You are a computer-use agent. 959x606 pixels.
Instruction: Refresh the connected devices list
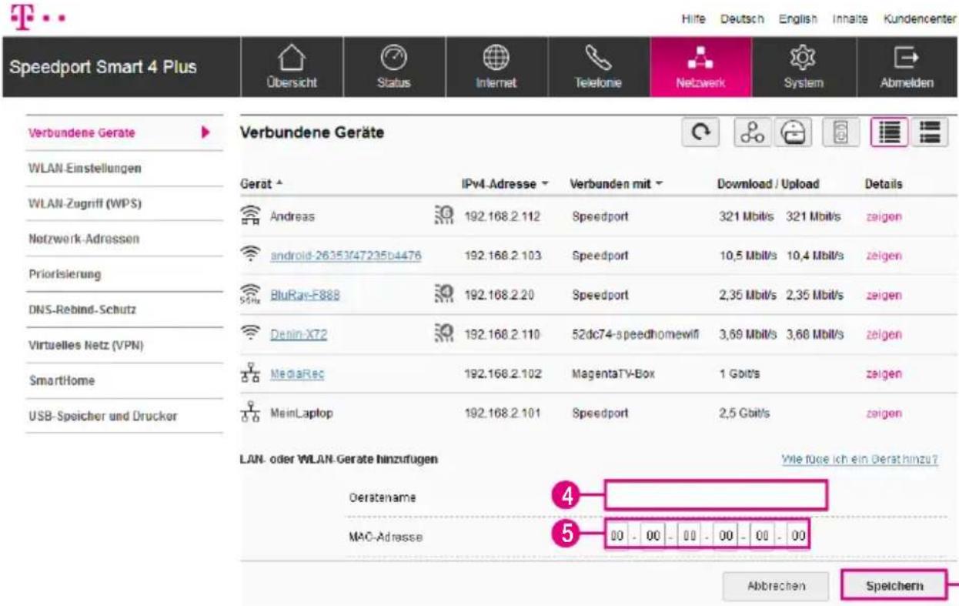coord(701,132)
